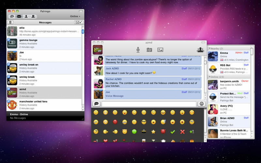Select the Joe conversation from two hours ago

click(x=44, y=56)
